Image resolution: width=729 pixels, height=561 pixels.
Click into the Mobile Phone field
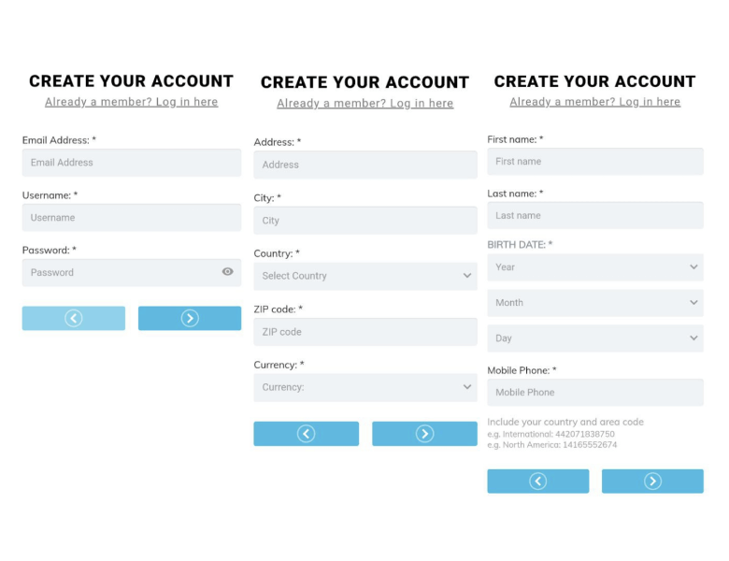[594, 393]
